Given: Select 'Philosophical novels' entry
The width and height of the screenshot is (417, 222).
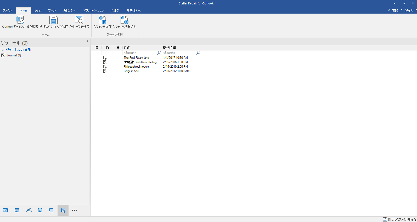Looking at the screenshot, I should pyautogui.click(x=136, y=67).
